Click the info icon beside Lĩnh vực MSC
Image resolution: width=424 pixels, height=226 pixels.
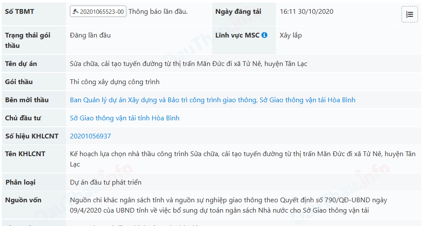click(264, 35)
